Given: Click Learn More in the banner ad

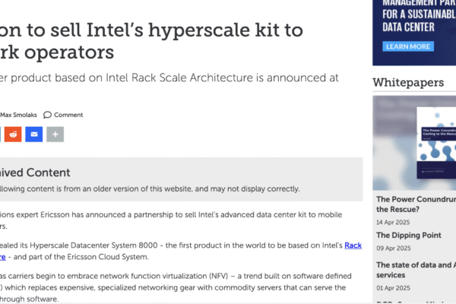Looking at the screenshot, I should [408, 46].
